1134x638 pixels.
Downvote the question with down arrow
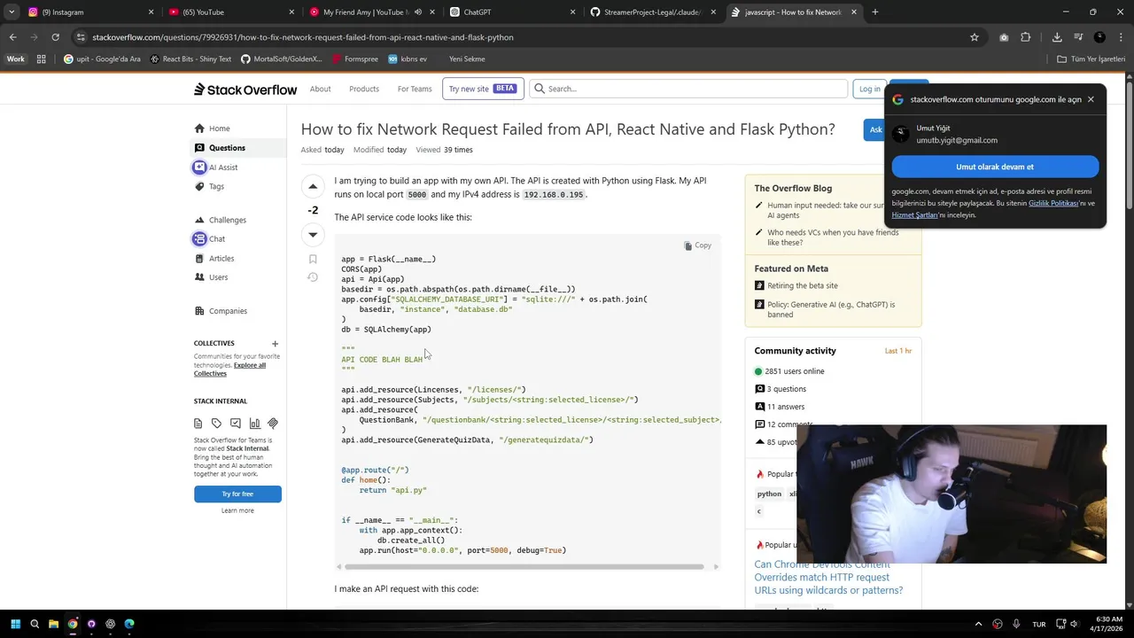click(x=313, y=234)
